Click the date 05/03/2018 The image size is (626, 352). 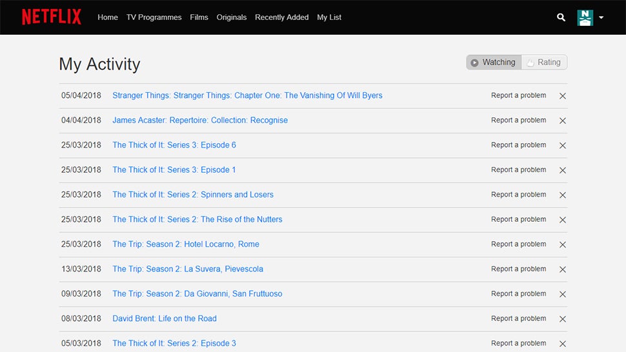click(81, 343)
